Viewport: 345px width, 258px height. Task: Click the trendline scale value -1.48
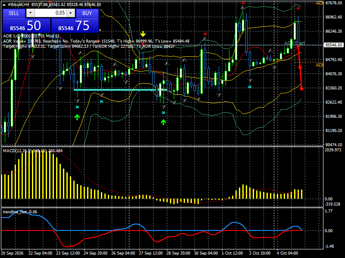(x=329, y=246)
